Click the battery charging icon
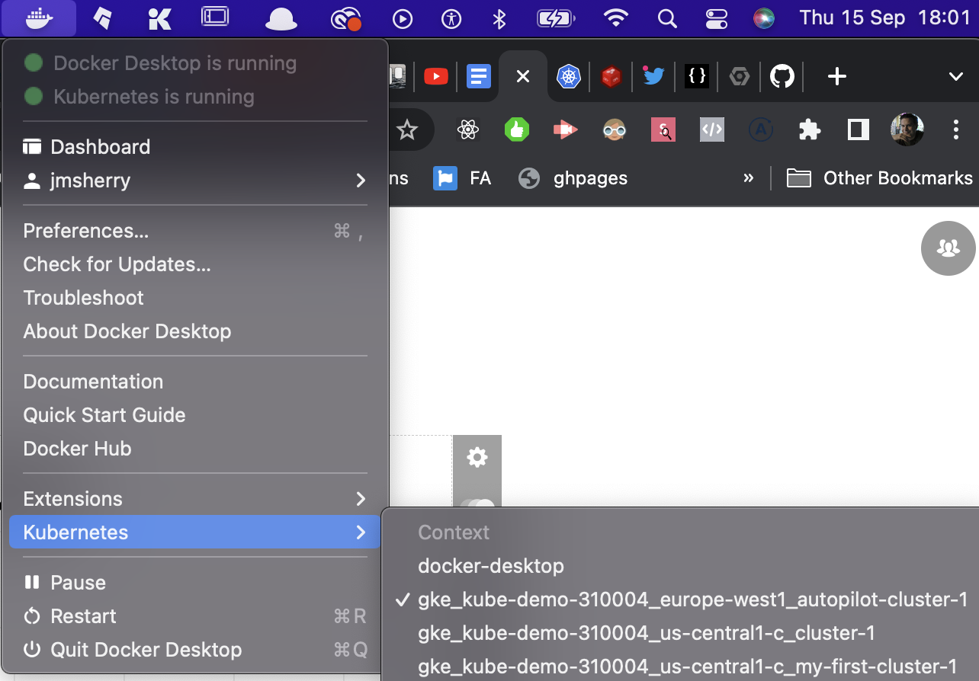 pos(556,18)
